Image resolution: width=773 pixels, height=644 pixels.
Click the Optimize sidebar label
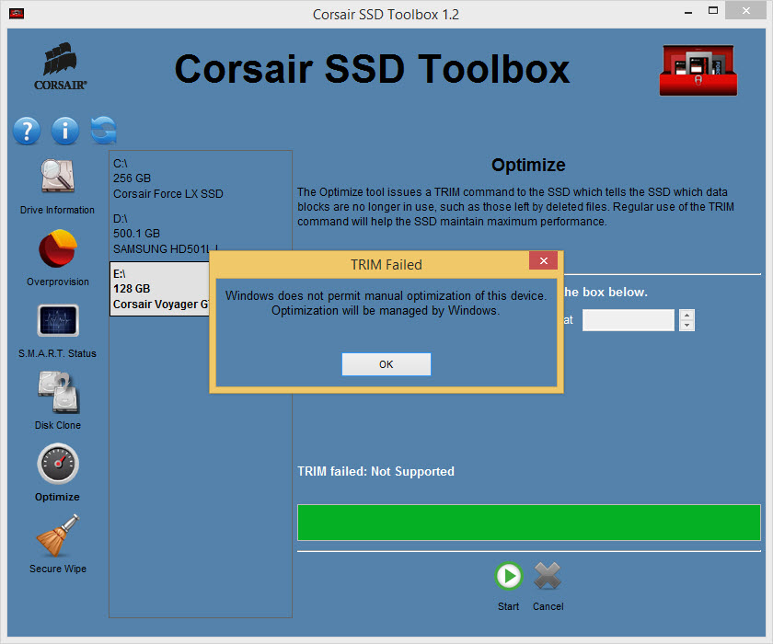[57, 497]
